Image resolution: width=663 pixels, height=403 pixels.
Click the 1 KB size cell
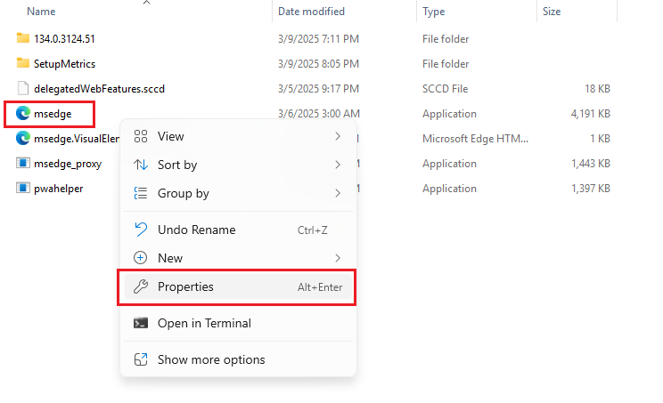(x=601, y=139)
